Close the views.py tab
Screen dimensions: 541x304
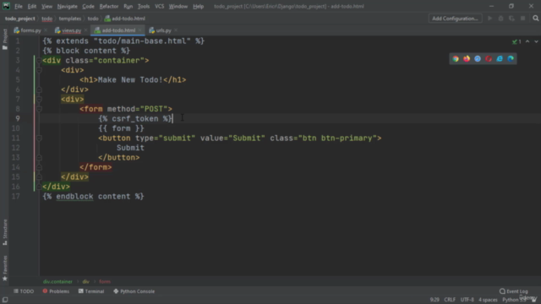pos(85,30)
